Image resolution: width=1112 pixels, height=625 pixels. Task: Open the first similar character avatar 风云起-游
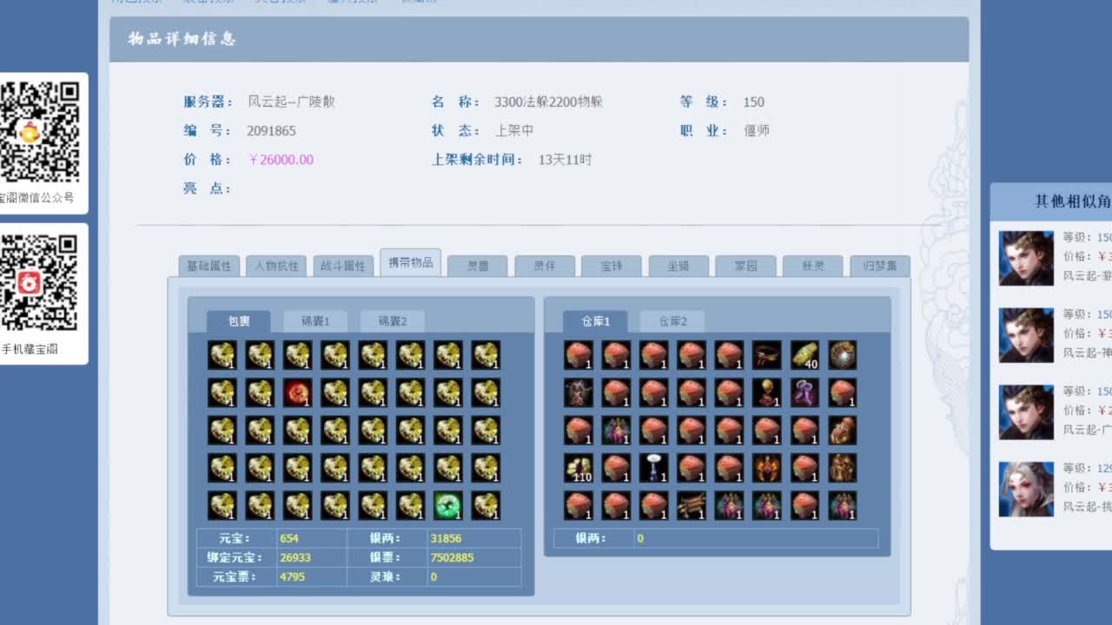point(1026,258)
